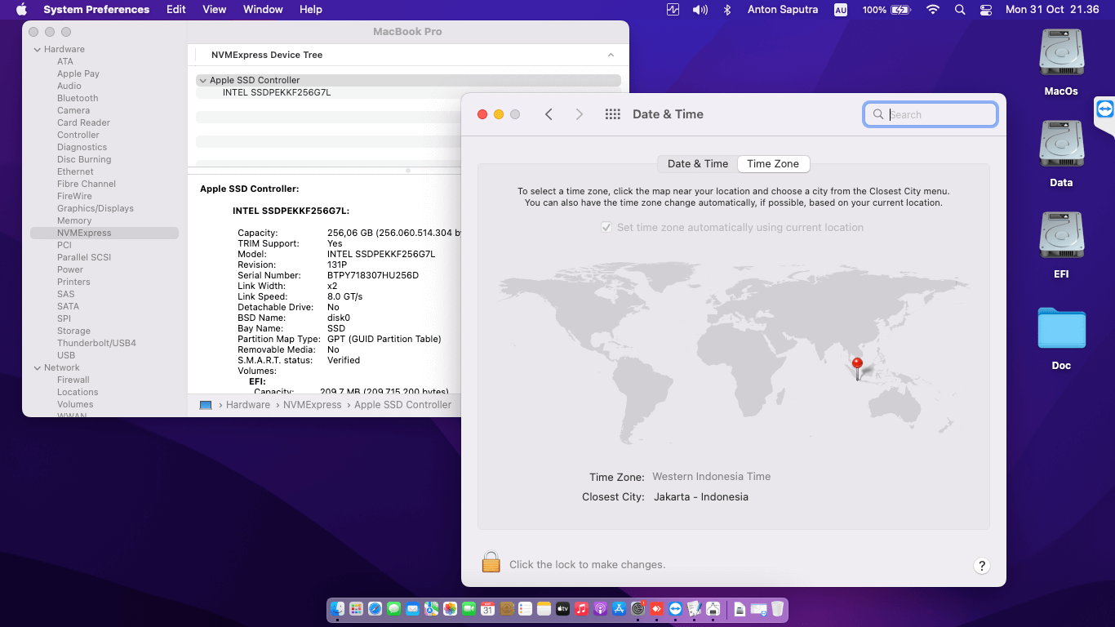Open Podcasts in the dock
1115x627 pixels.
pos(600,608)
